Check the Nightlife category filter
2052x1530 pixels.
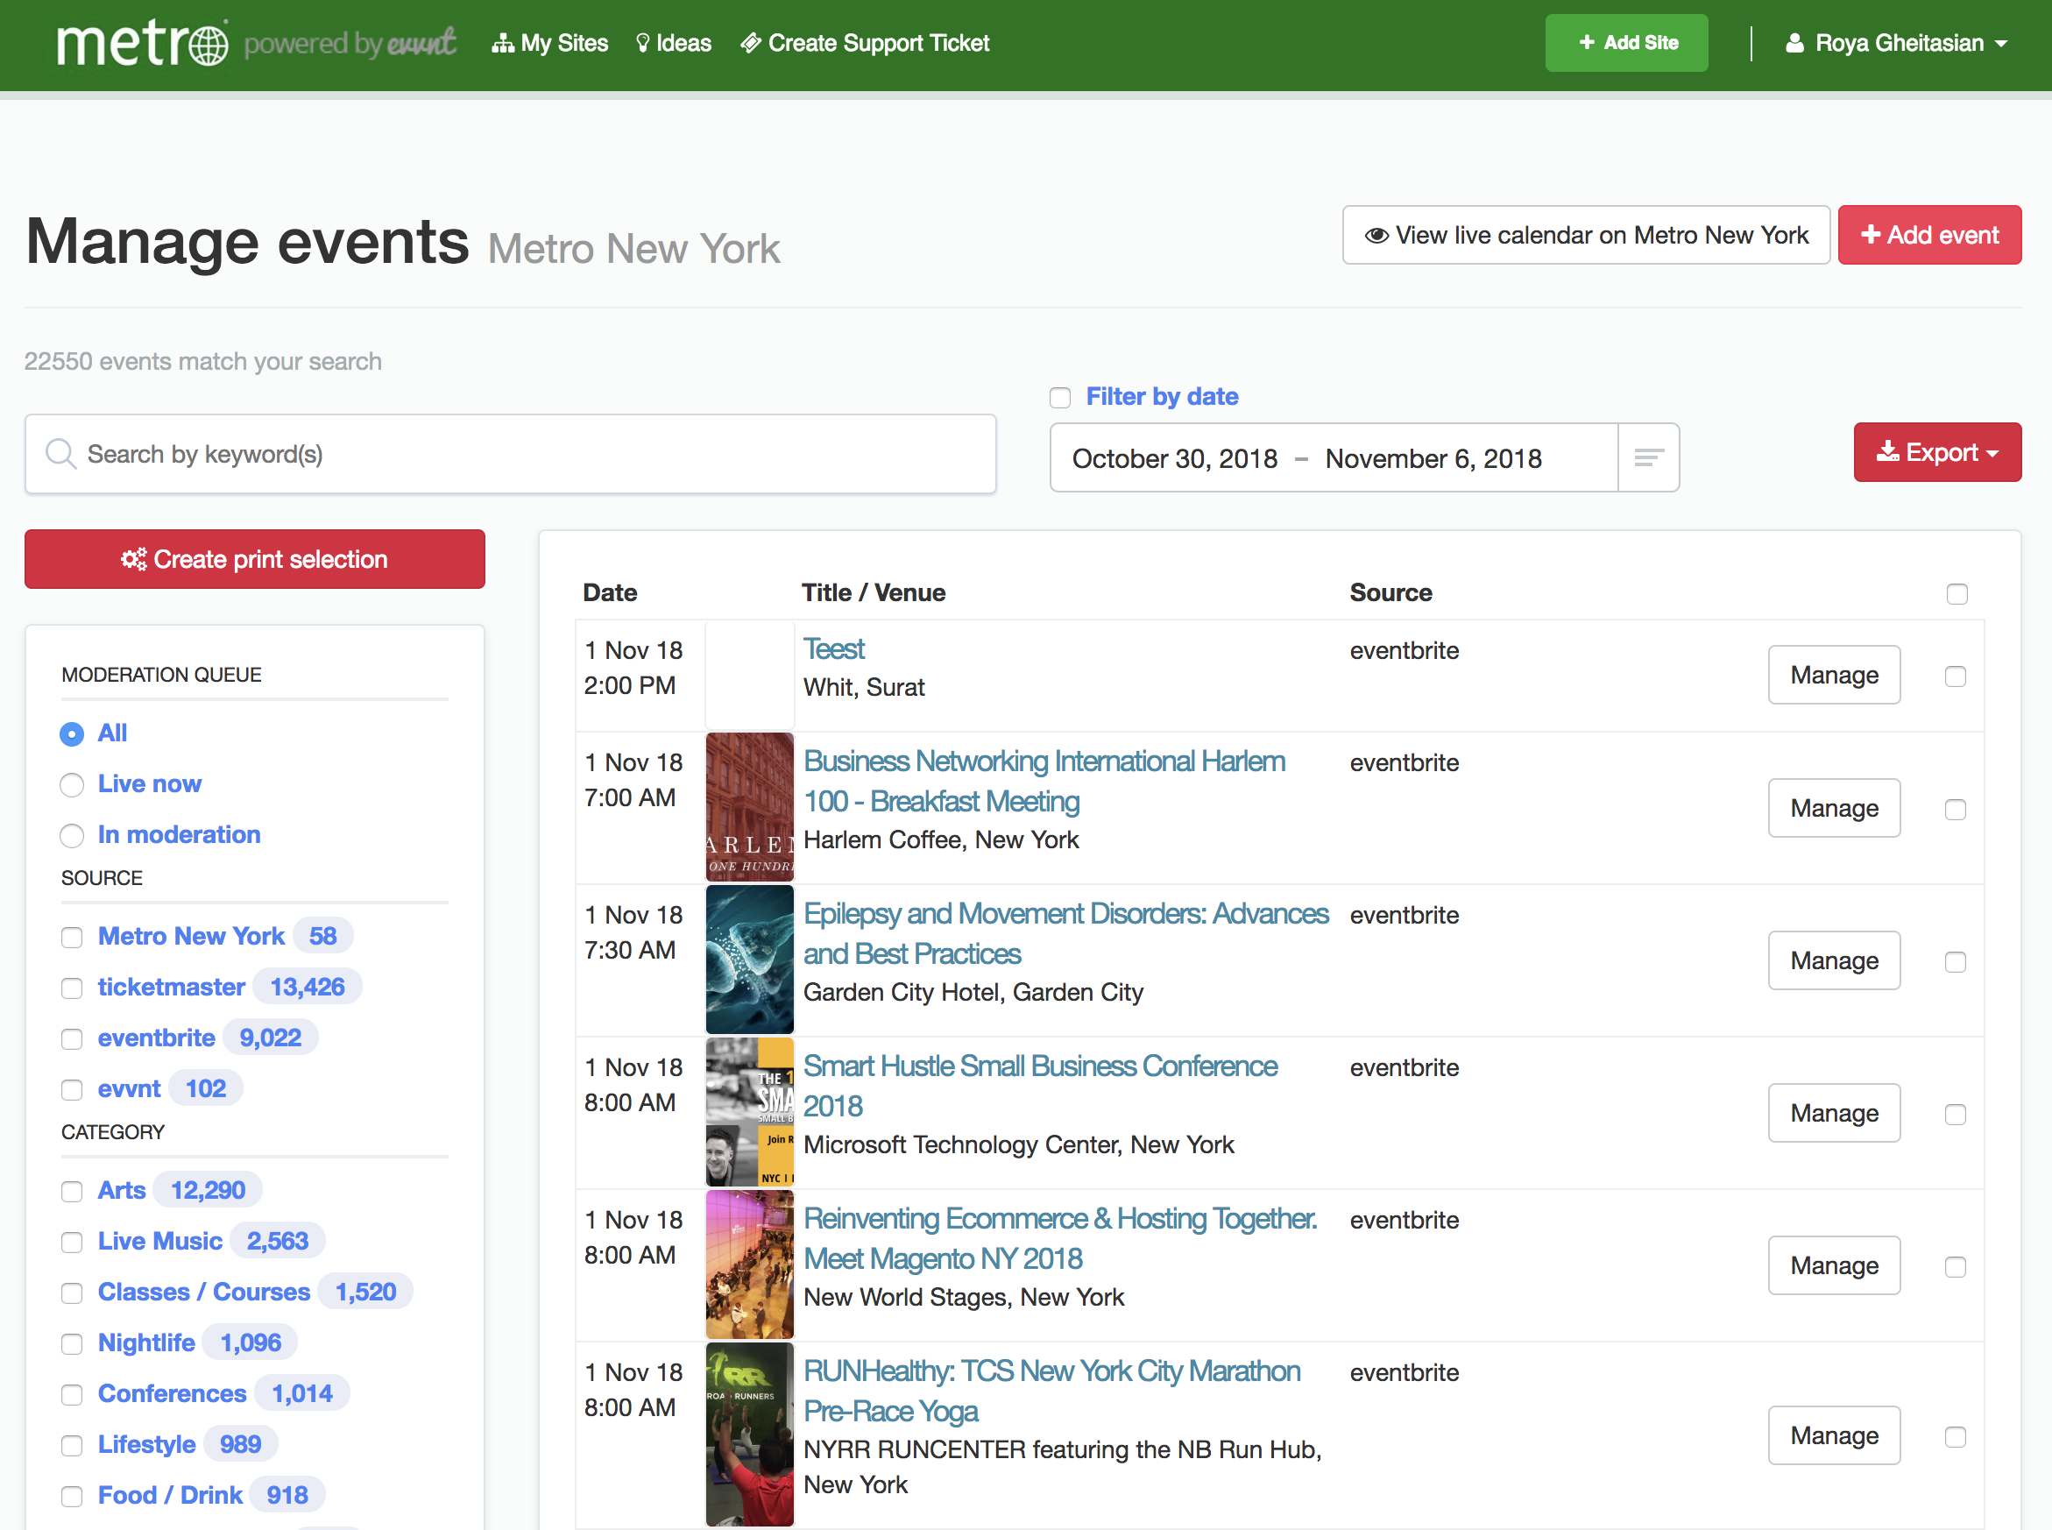pyautogui.click(x=71, y=1344)
